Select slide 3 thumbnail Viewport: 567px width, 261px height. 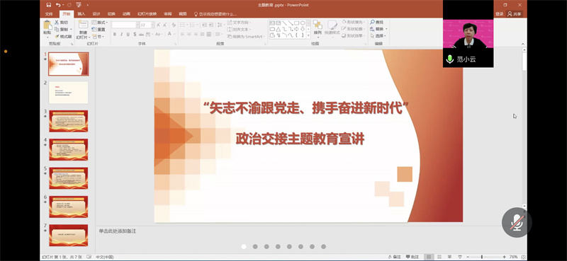click(68, 121)
